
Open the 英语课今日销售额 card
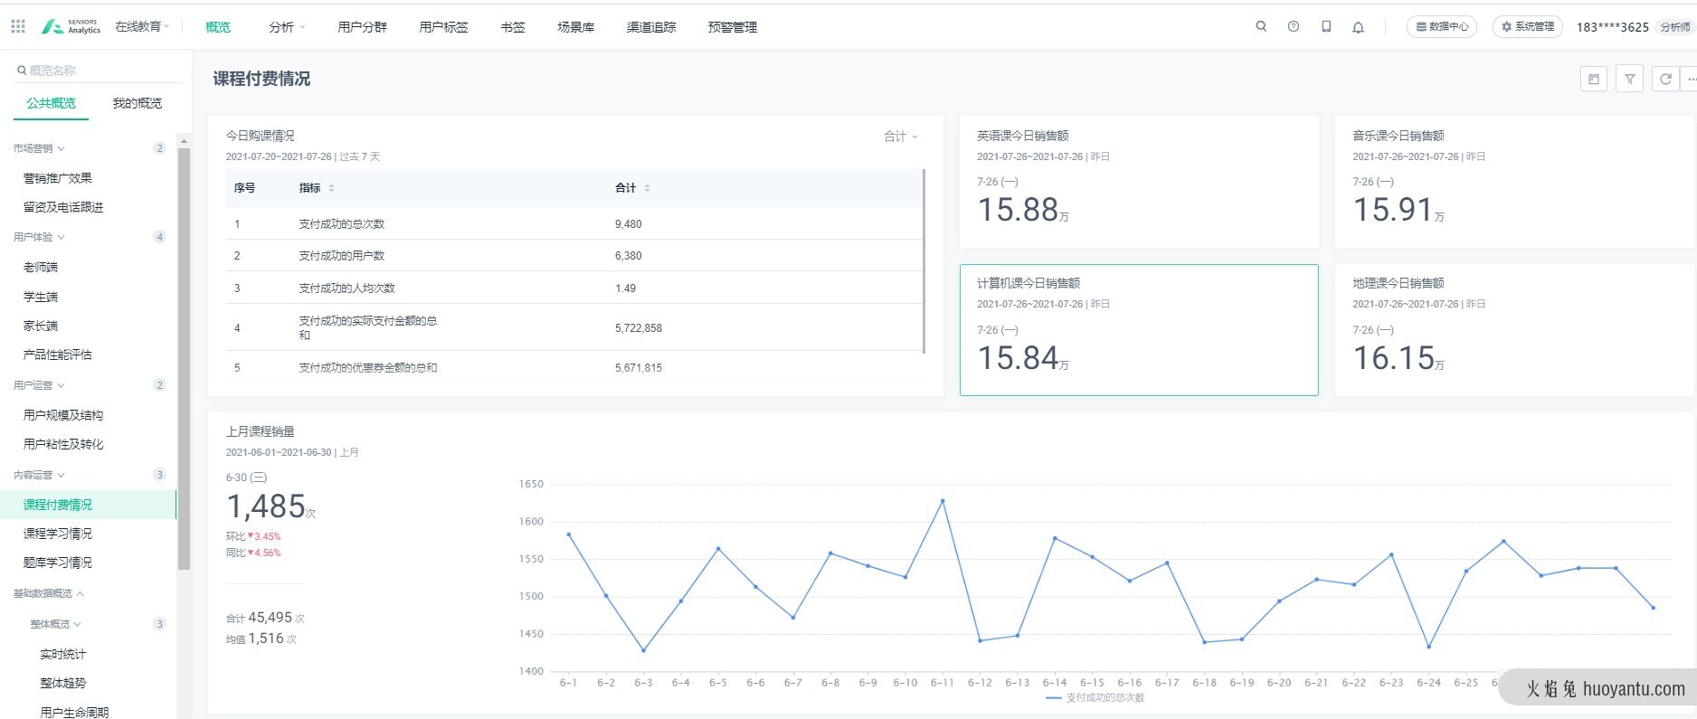point(1139,182)
